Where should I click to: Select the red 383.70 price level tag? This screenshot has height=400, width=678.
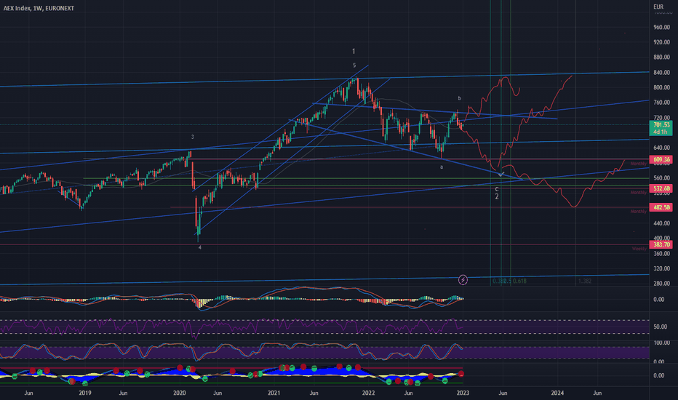661,245
